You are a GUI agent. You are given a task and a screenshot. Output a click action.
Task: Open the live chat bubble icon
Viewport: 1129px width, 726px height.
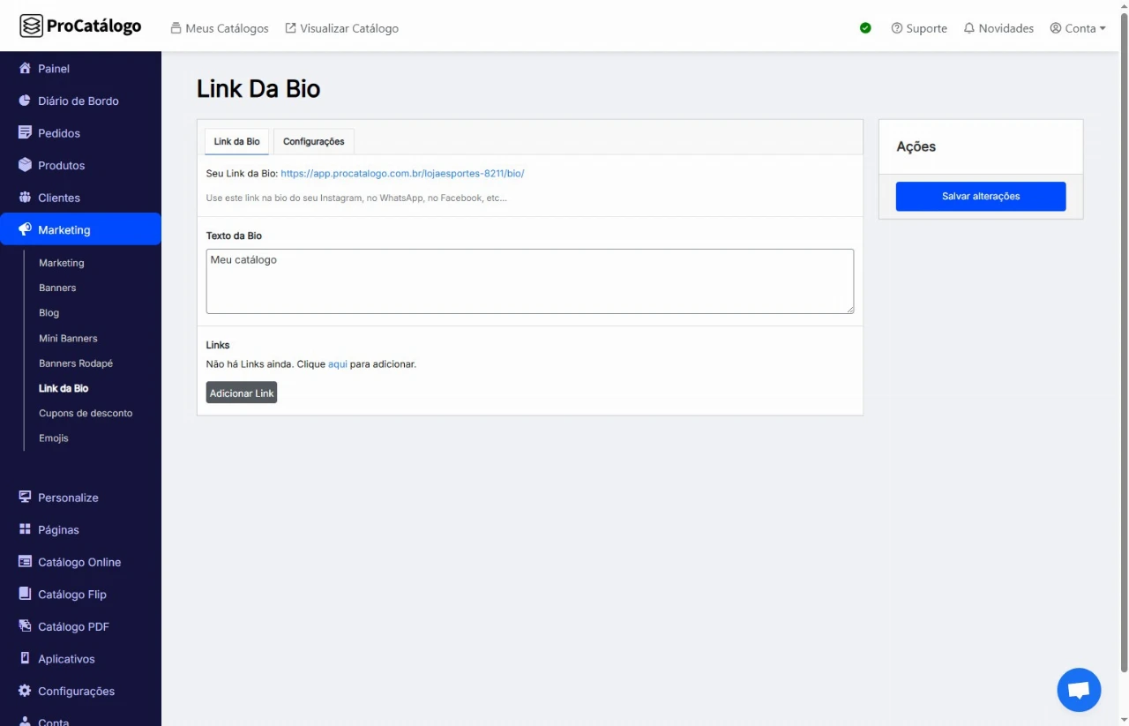point(1079,690)
